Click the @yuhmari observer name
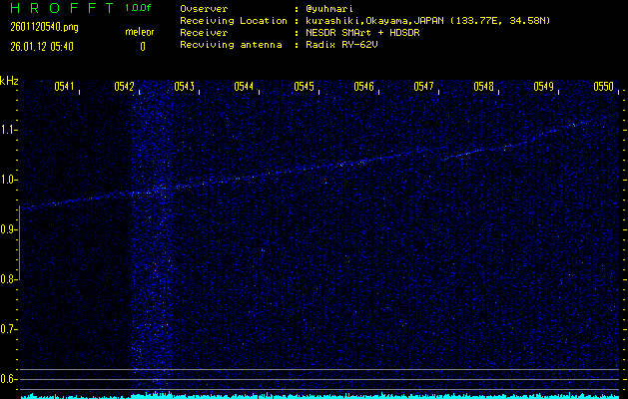This screenshot has height=399, width=628. (333, 8)
